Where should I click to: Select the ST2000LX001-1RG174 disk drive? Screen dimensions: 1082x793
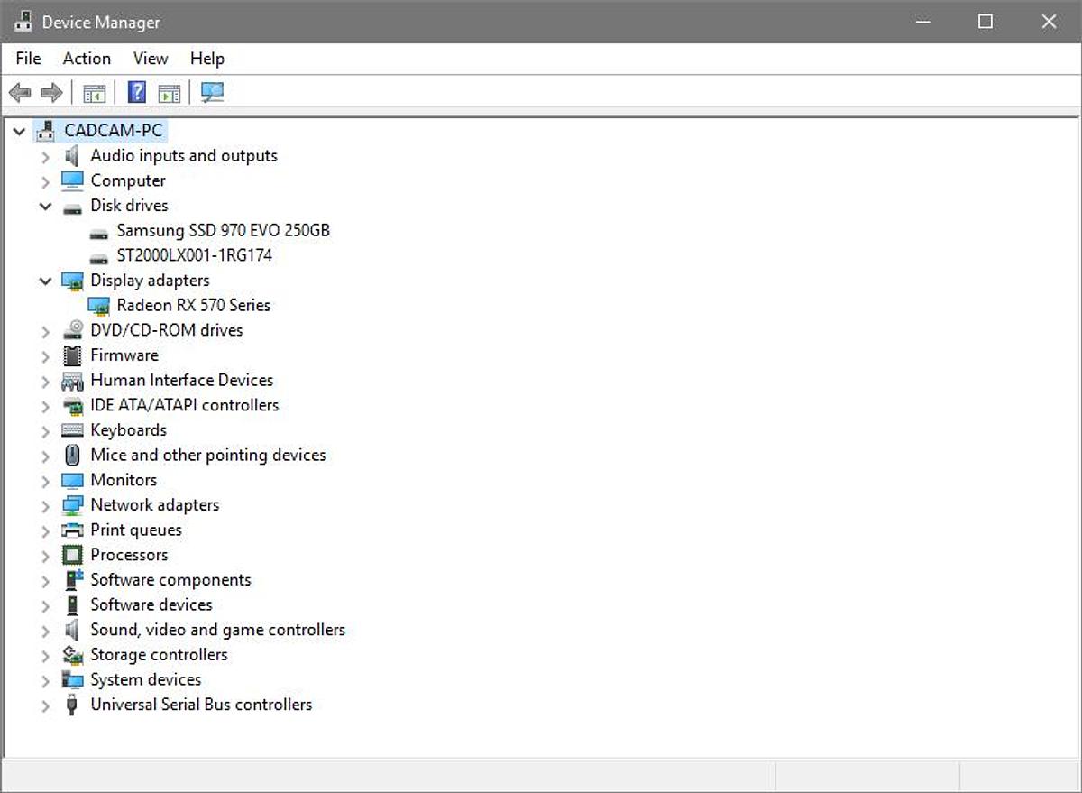click(x=194, y=255)
